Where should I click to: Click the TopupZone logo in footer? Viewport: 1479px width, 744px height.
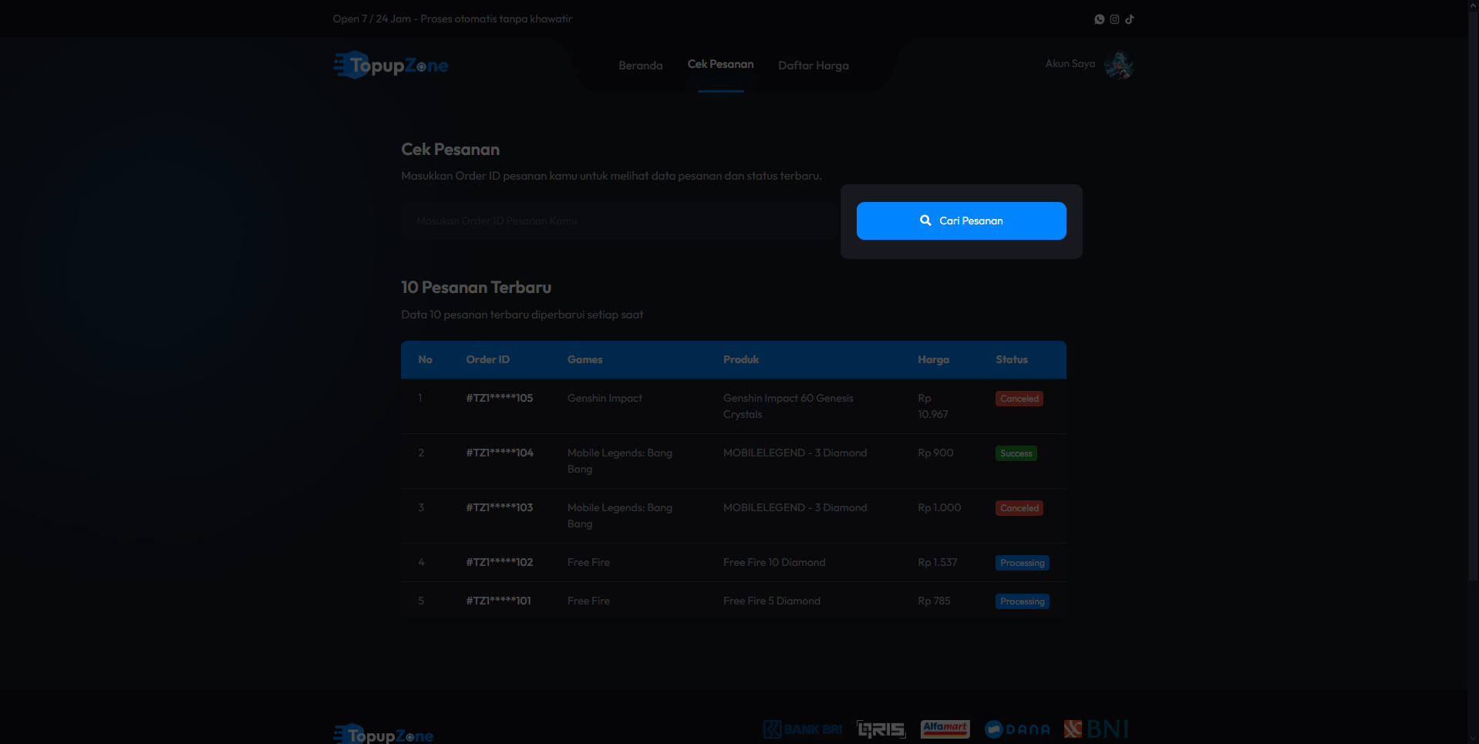383,735
